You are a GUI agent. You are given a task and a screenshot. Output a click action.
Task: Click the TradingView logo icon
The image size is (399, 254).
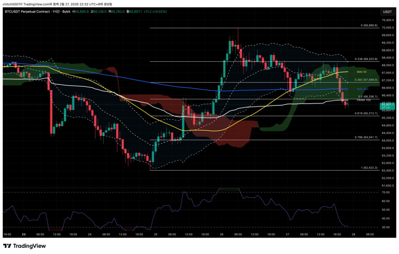[x=7, y=246]
